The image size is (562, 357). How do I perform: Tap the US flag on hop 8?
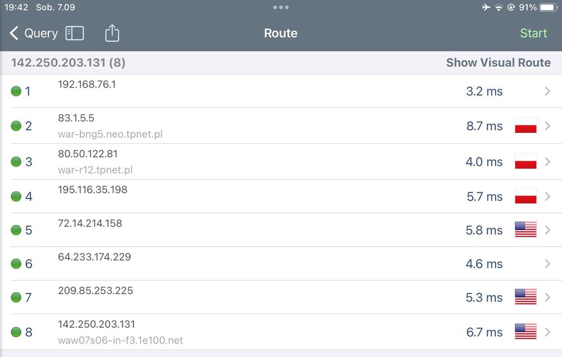click(525, 332)
